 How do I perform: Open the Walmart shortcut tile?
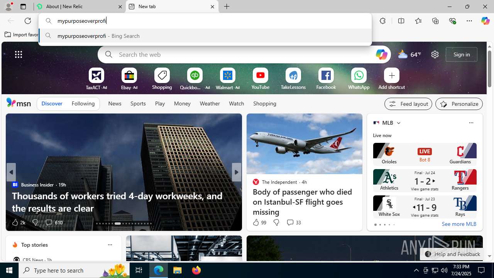[227, 79]
